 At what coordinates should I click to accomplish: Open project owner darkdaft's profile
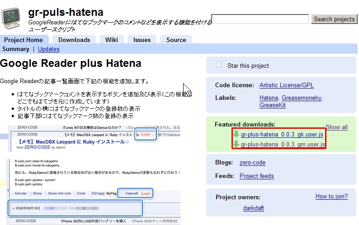254,208
